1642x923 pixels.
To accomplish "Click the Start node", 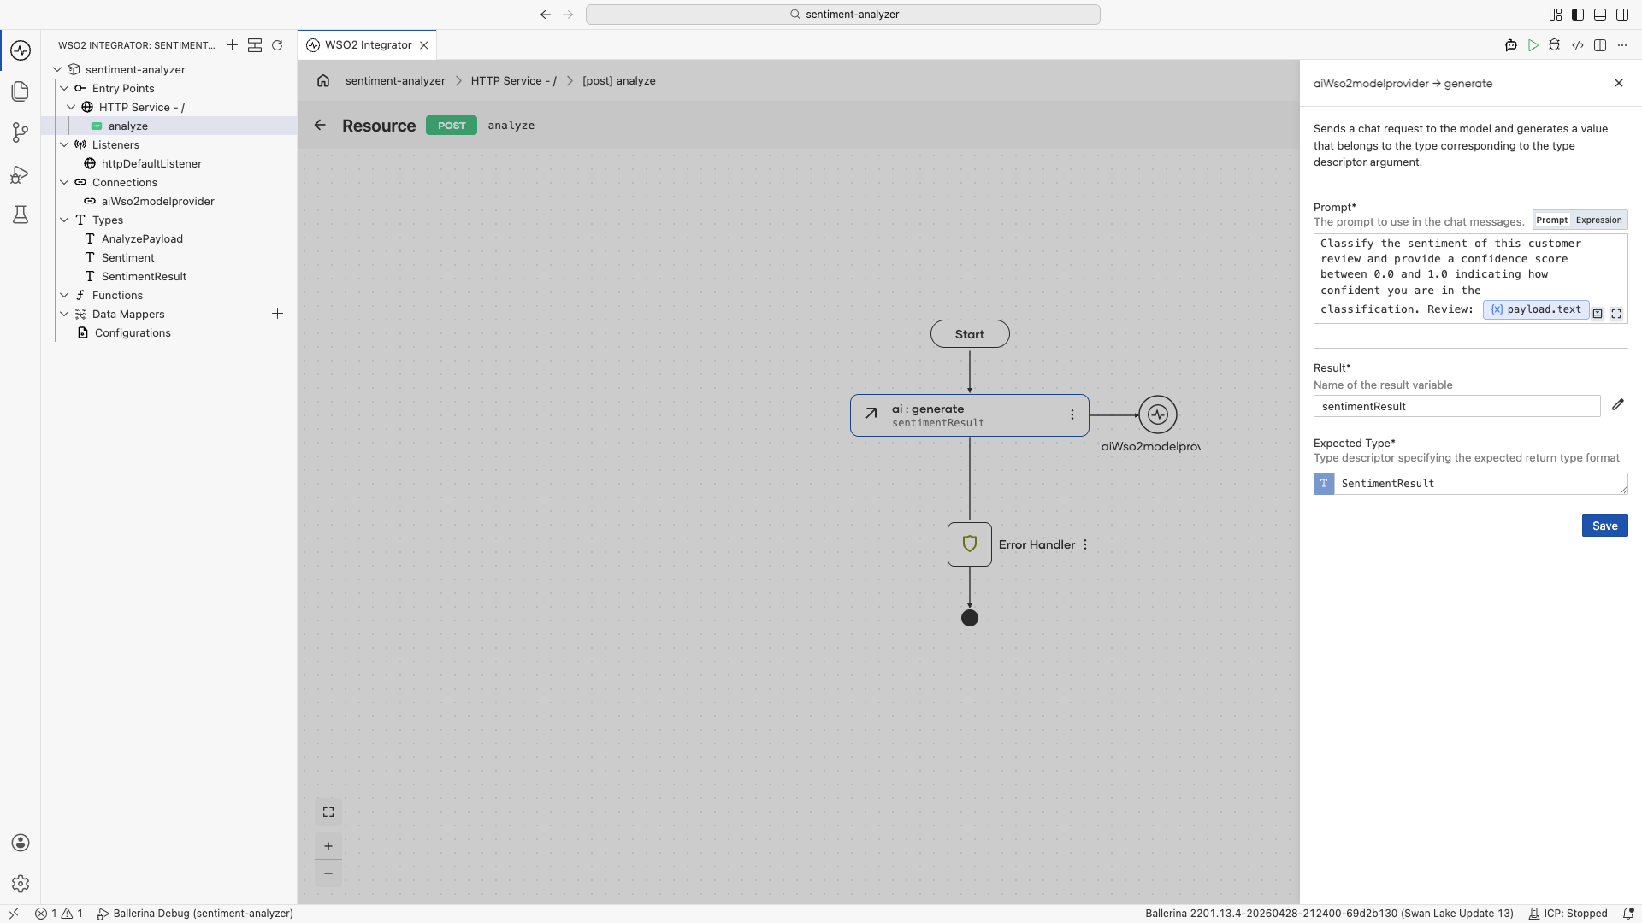I will (x=970, y=334).
